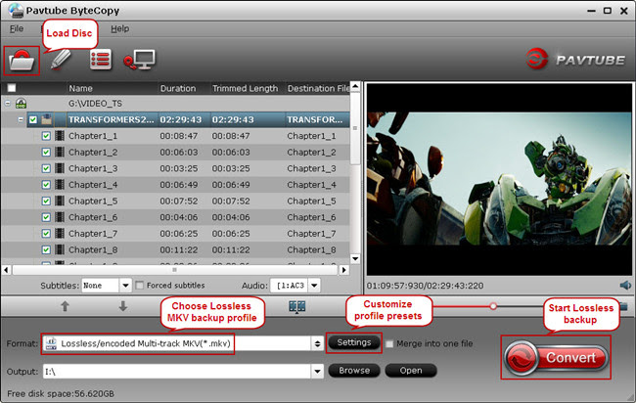
Task: Start conversion with Convert button
Action: 556,358
